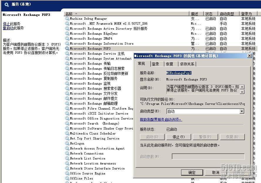
Task: Sort services by 名称 column header
Action: click(x=127, y=14)
